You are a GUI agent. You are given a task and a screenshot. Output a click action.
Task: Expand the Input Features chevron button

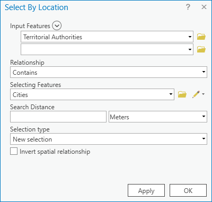click(x=57, y=26)
